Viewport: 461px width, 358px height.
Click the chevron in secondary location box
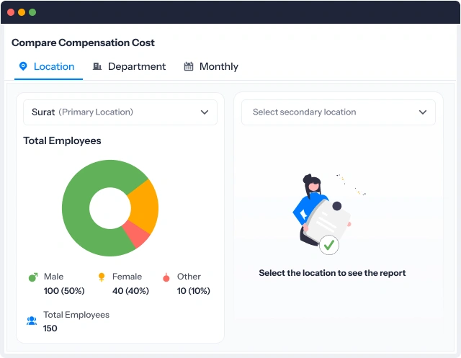pyautogui.click(x=423, y=112)
